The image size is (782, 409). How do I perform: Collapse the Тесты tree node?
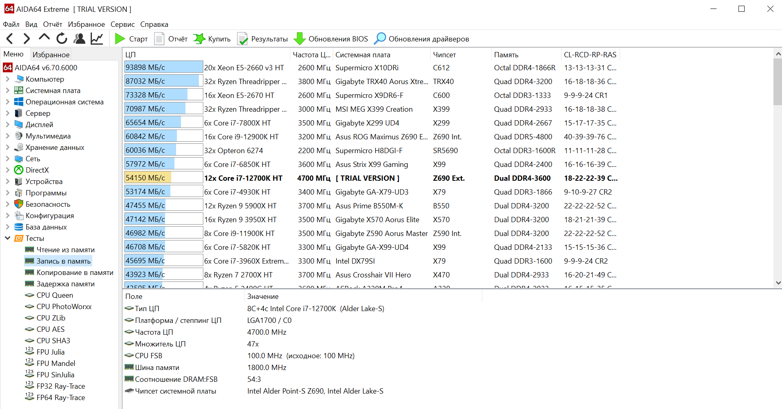tap(8, 238)
